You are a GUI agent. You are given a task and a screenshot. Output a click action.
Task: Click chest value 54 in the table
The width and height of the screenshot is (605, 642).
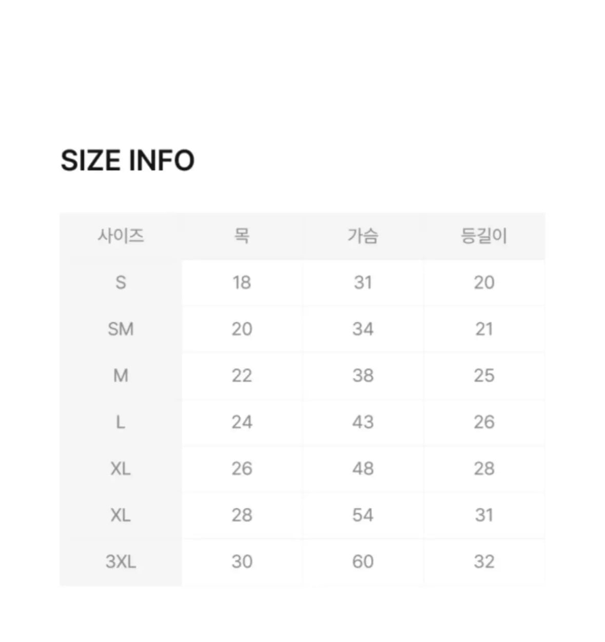click(363, 515)
